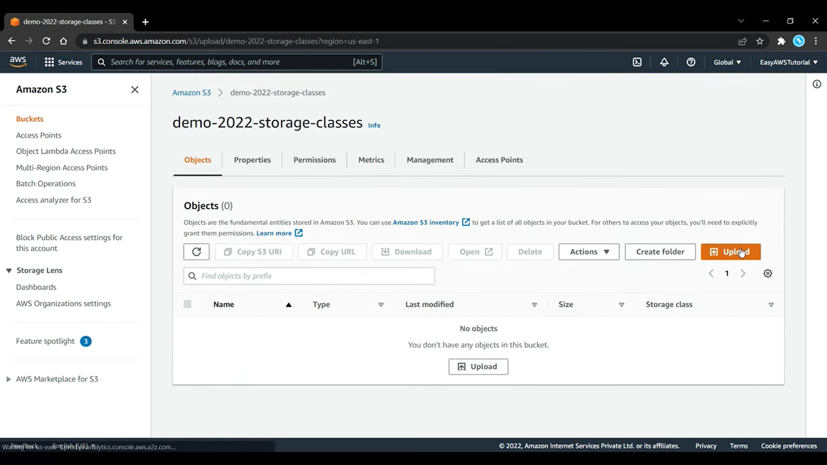Image resolution: width=827 pixels, height=465 pixels.
Task: Go to previous objects page
Action: click(x=711, y=273)
